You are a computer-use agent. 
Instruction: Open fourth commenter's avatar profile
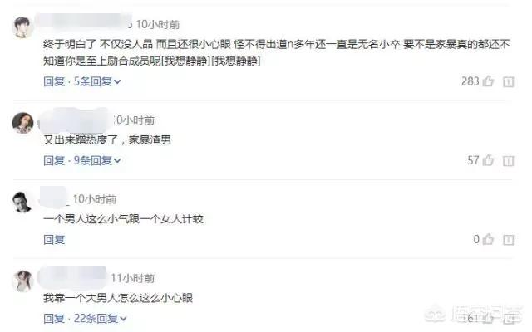(22, 281)
